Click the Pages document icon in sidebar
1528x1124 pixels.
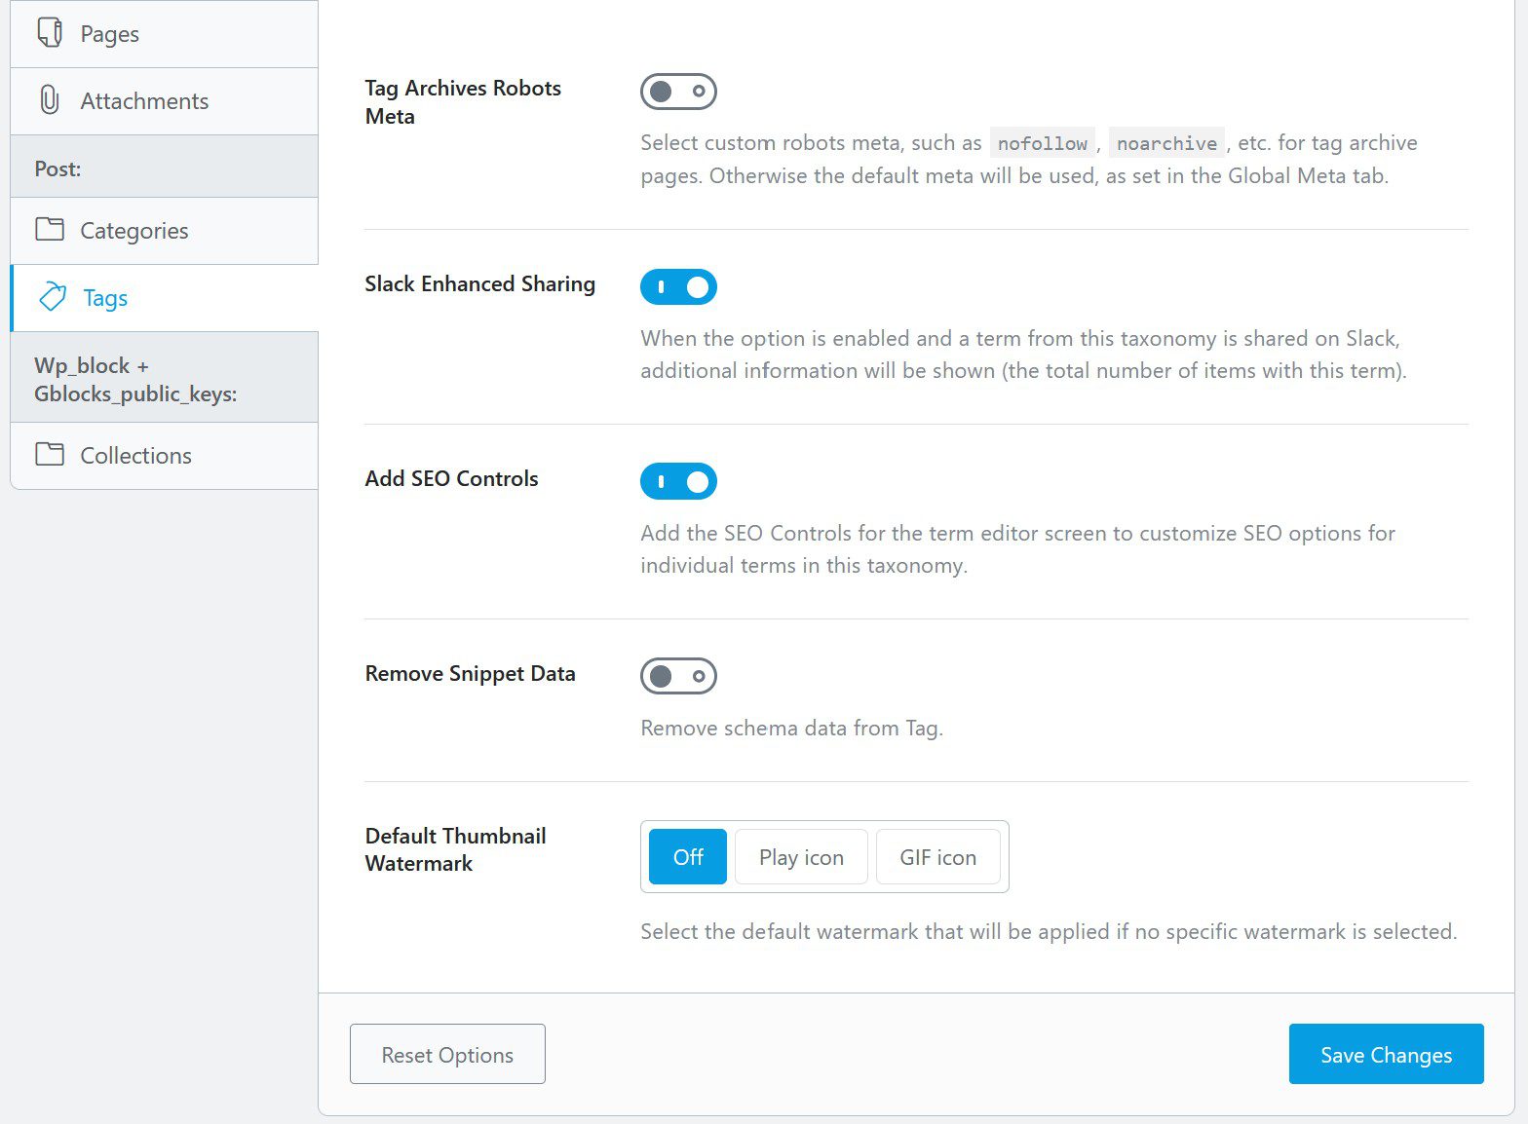(x=50, y=32)
